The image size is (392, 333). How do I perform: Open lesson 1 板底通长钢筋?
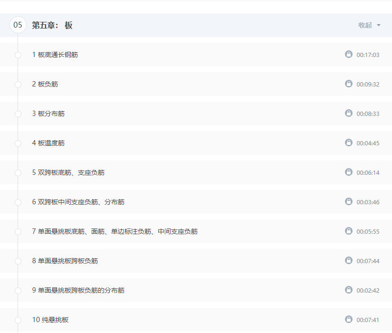point(54,54)
